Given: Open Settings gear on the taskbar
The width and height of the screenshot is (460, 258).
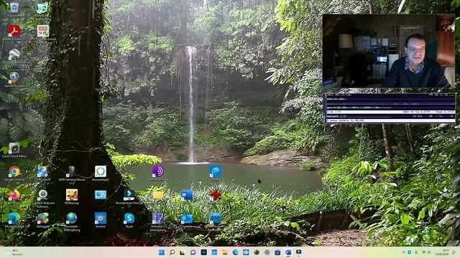Looking at the screenshot, I should tap(267, 252).
